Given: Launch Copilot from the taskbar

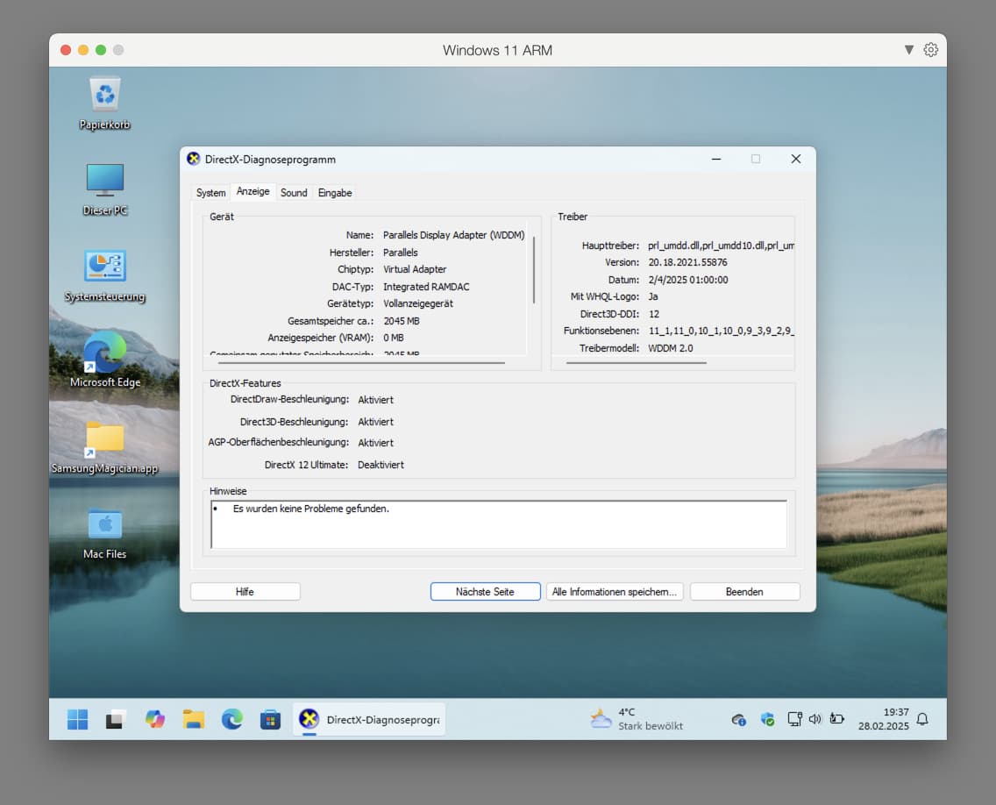Looking at the screenshot, I should (155, 719).
